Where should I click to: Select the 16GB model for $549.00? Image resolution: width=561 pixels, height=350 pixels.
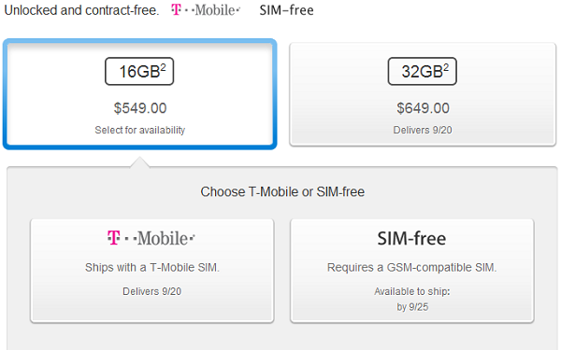140,94
